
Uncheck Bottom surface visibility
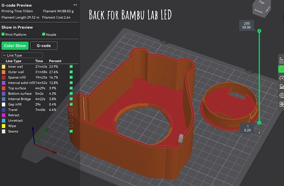(71, 94)
